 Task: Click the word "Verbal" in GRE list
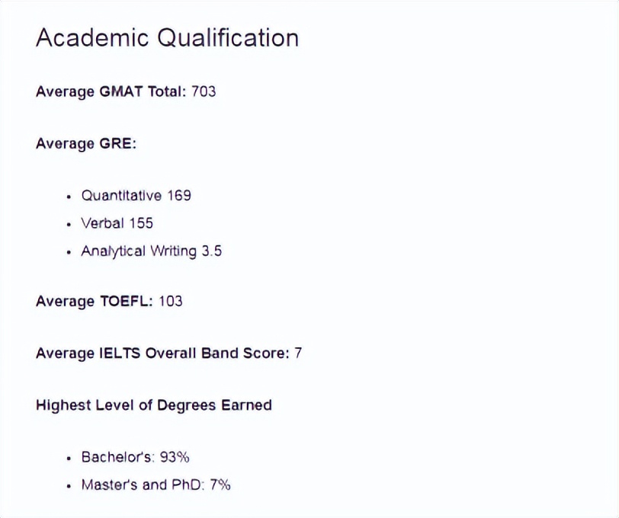click(101, 223)
